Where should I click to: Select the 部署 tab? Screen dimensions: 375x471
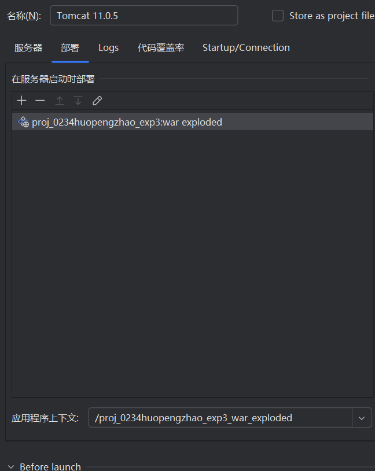click(70, 48)
